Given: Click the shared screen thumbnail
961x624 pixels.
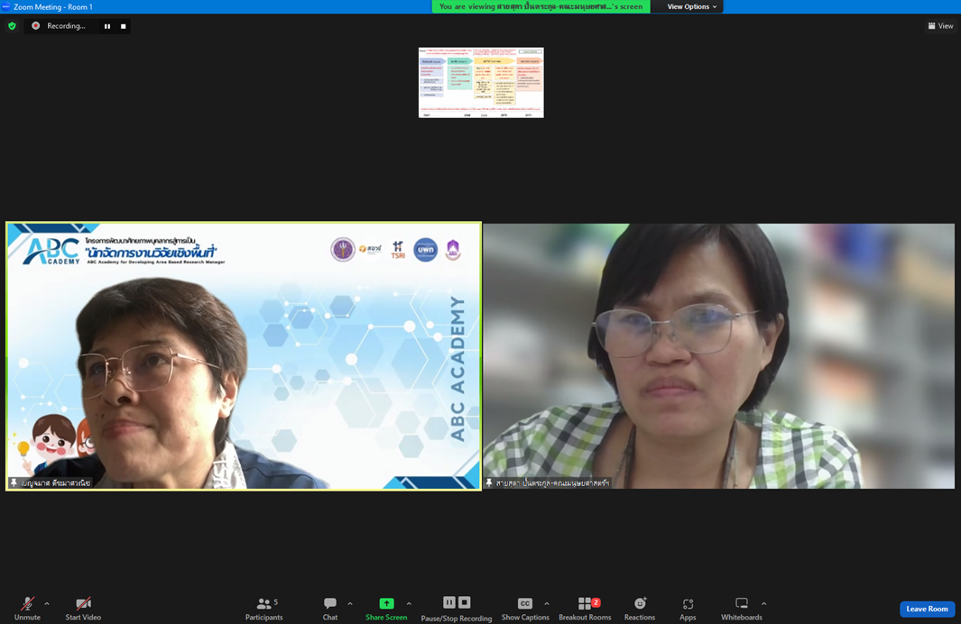Looking at the screenshot, I should (481, 83).
